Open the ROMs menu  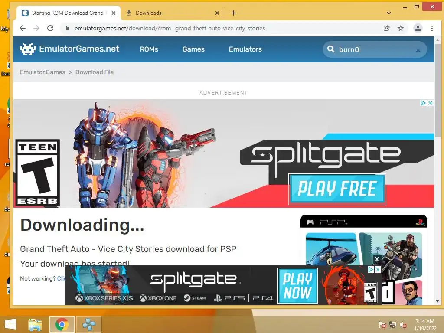(149, 49)
